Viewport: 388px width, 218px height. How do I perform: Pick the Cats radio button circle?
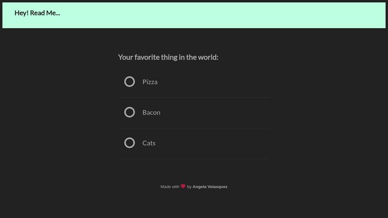point(129,143)
